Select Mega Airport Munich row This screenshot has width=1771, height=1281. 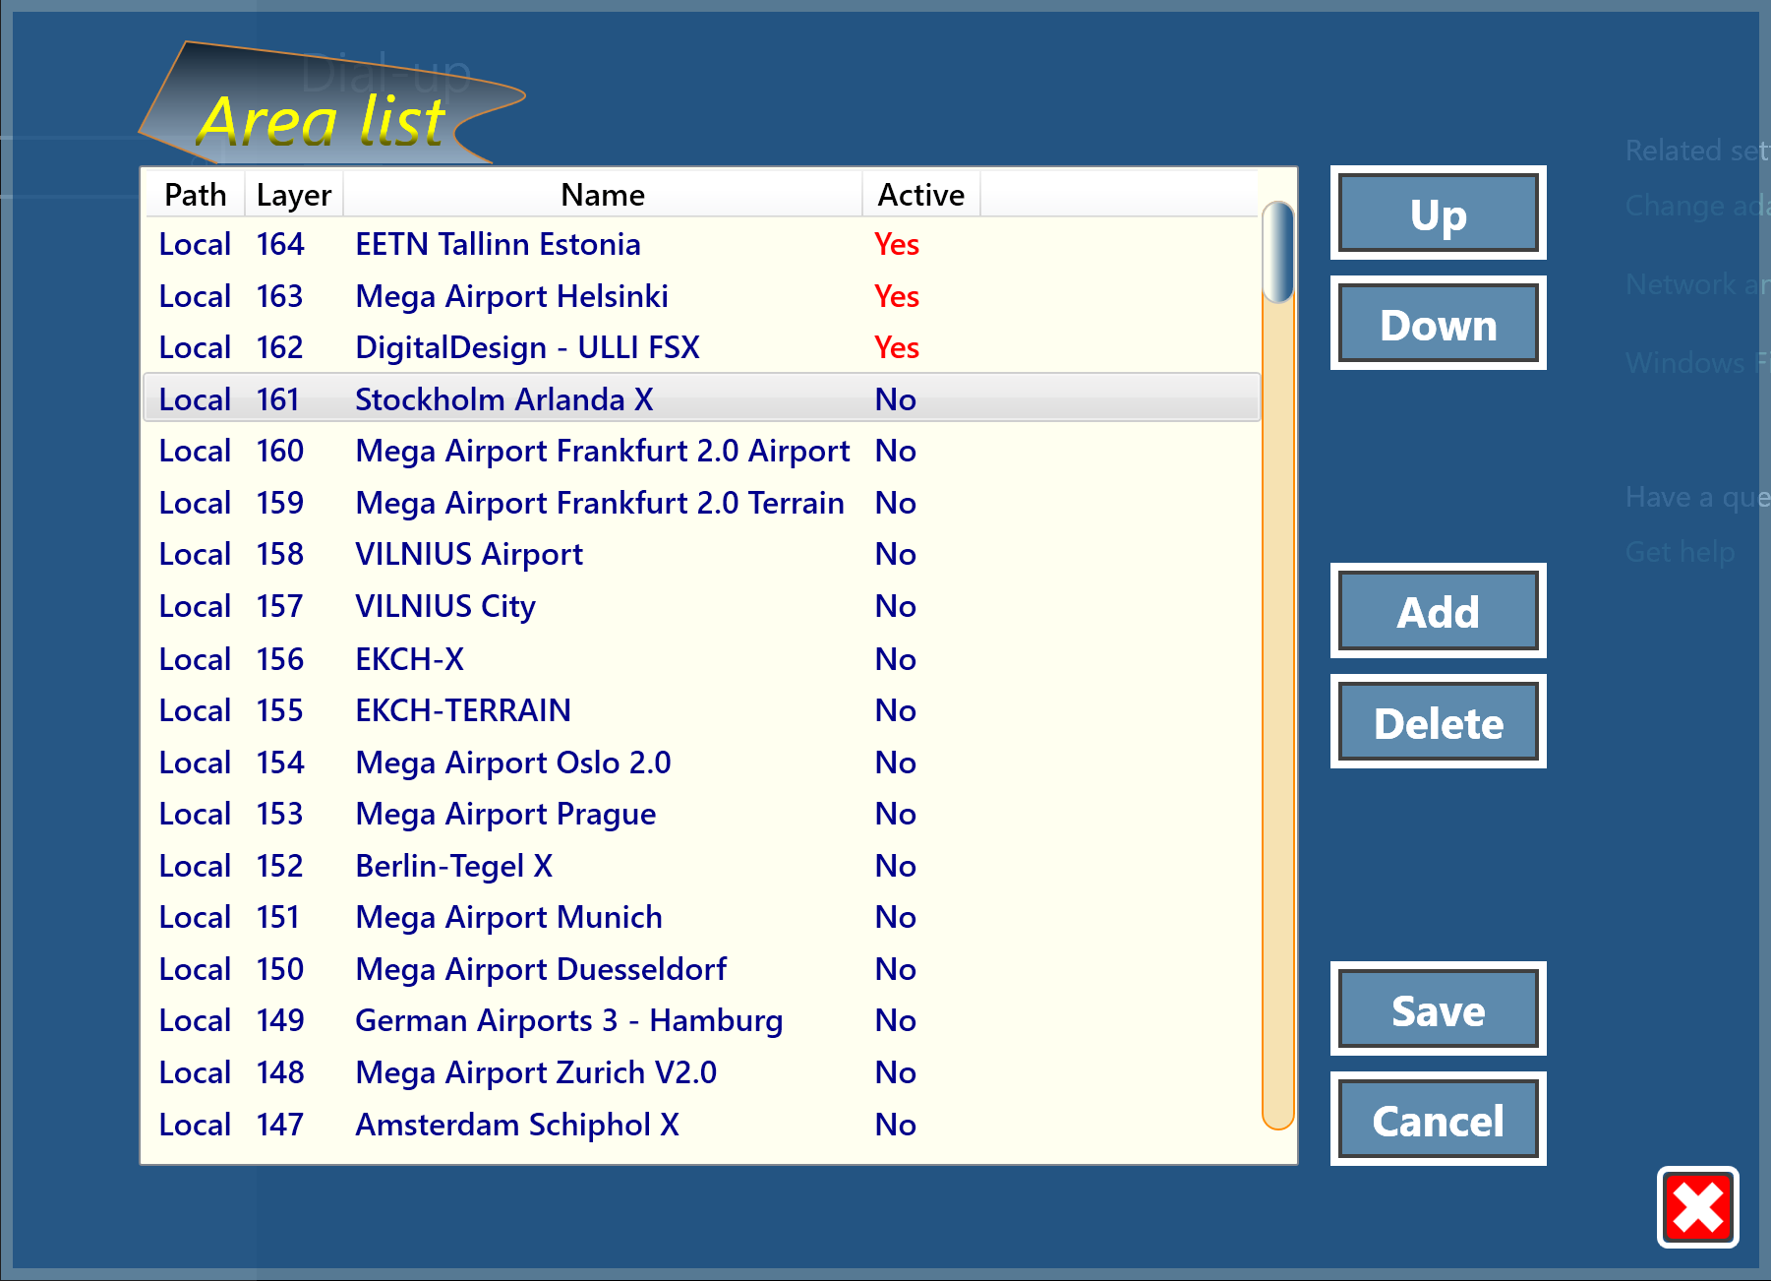702,917
